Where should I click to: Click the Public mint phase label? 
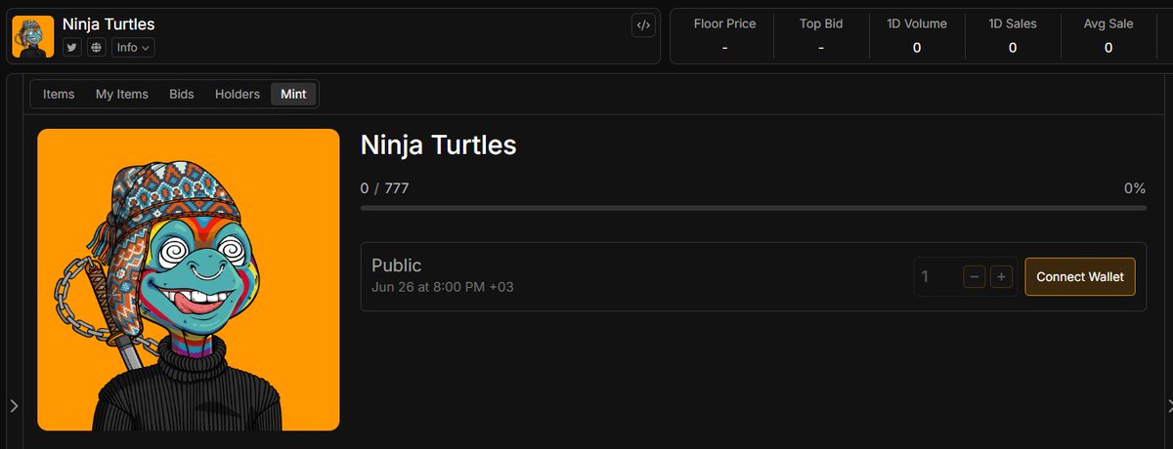click(397, 265)
